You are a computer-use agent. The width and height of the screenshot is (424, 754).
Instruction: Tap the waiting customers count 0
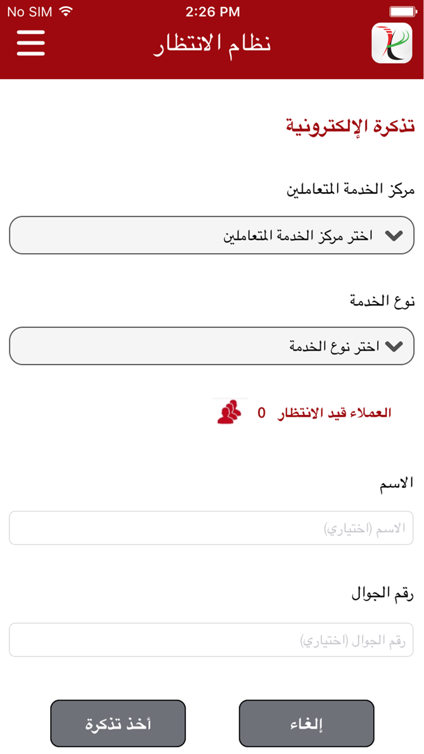(x=262, y=413)
